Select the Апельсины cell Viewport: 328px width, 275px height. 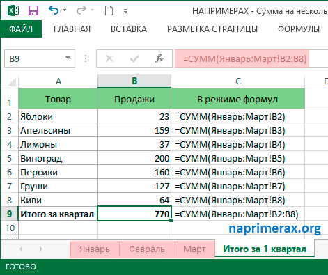point(58,130)
